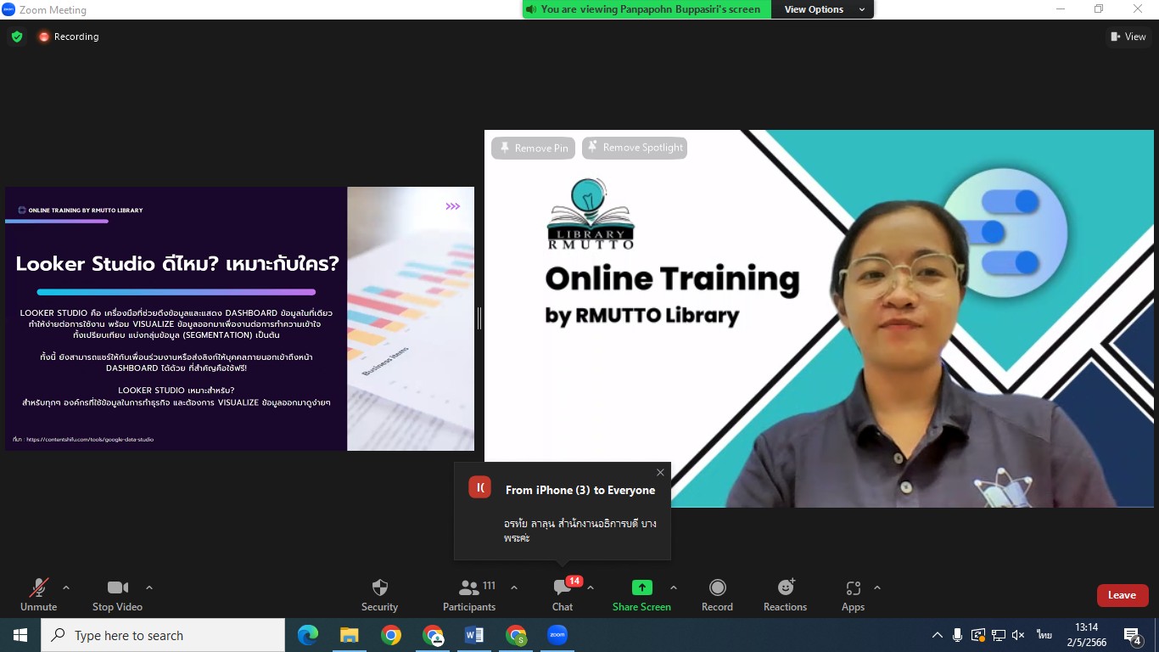Viewport: 1159px width, 652px height.
Task: Open Microsoft Word from taskbar
Action: (x=474, y=635)
